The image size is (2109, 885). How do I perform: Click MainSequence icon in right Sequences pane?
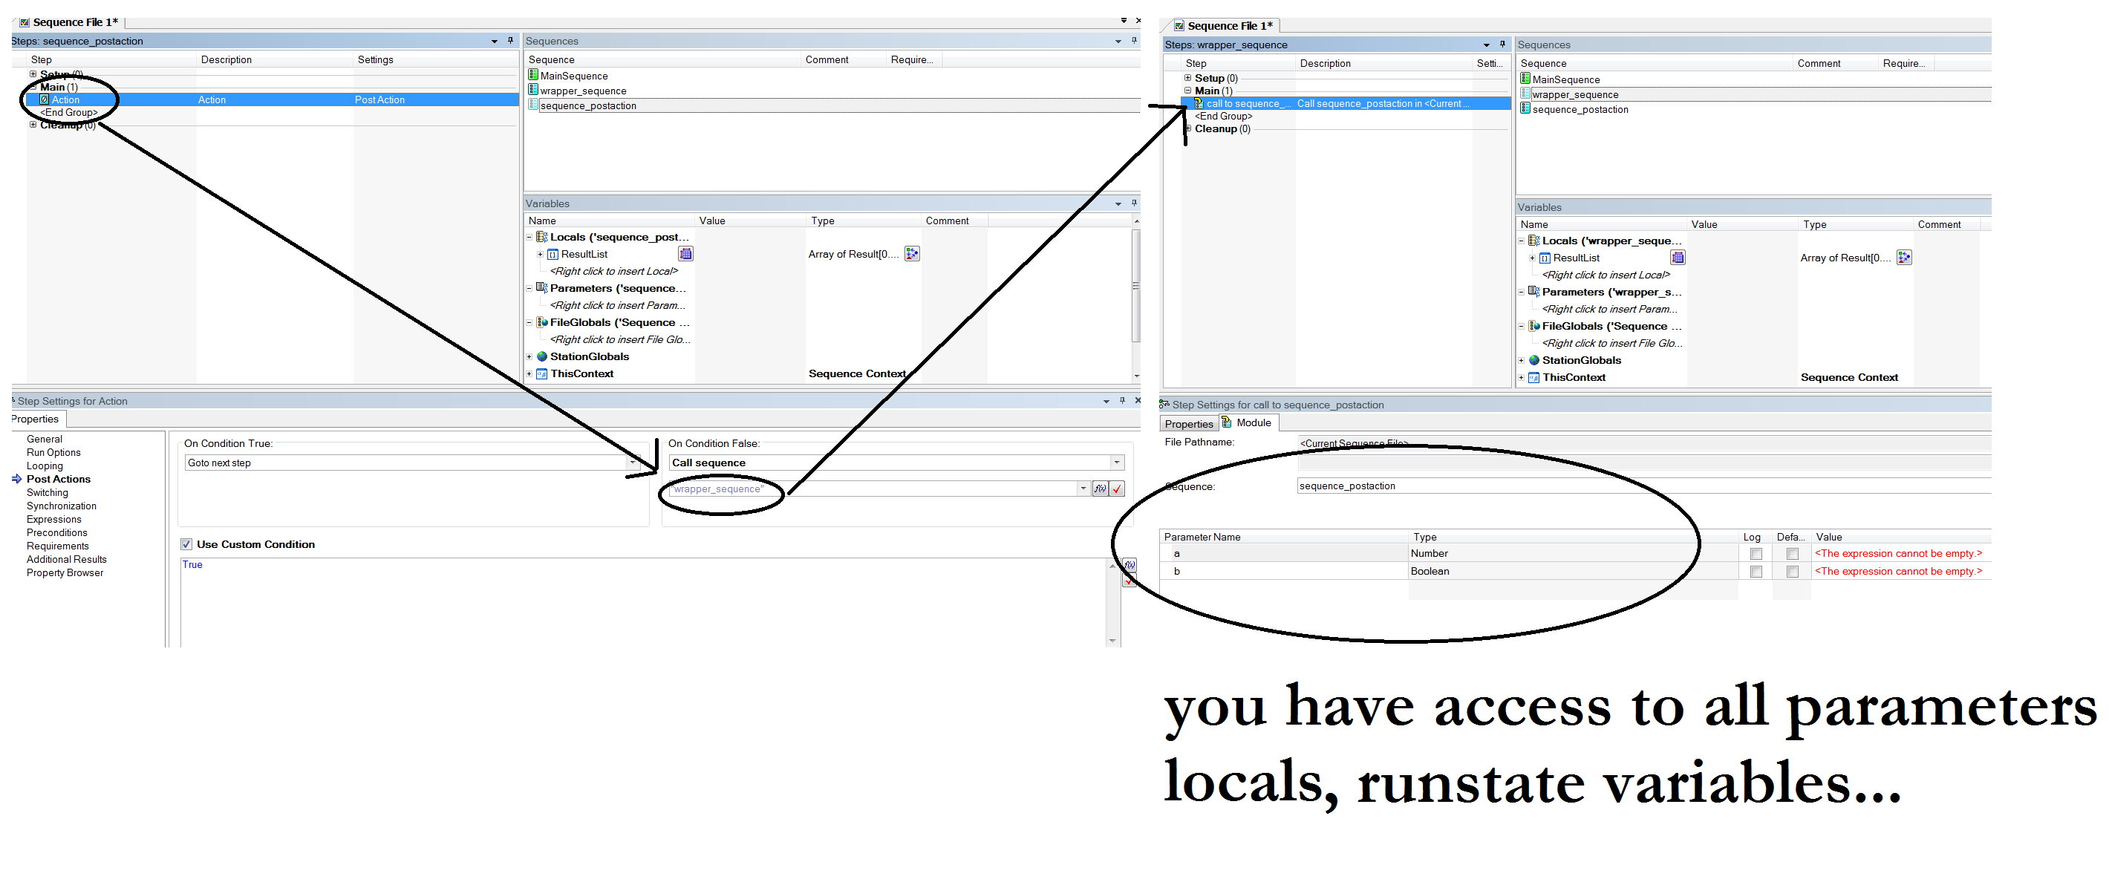pyautogui.click(x=1525, y=79)
